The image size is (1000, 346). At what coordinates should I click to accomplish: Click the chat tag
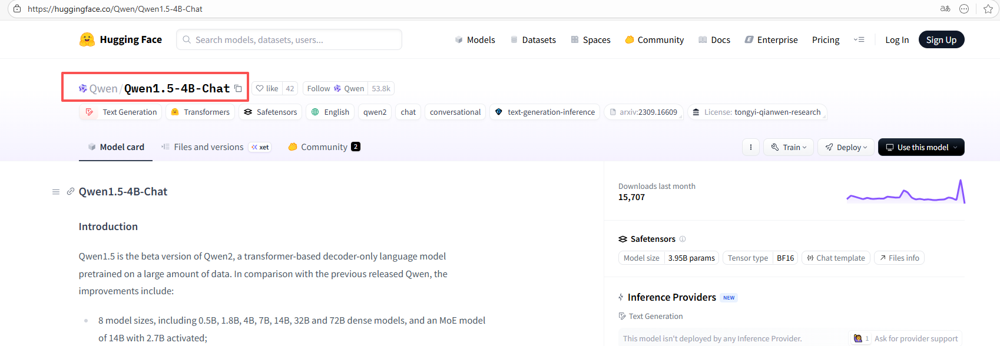pos(408,112)
